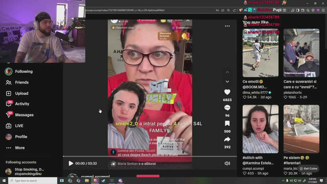Open the Leo AI sparkle icon

click(x=308, y=10)
